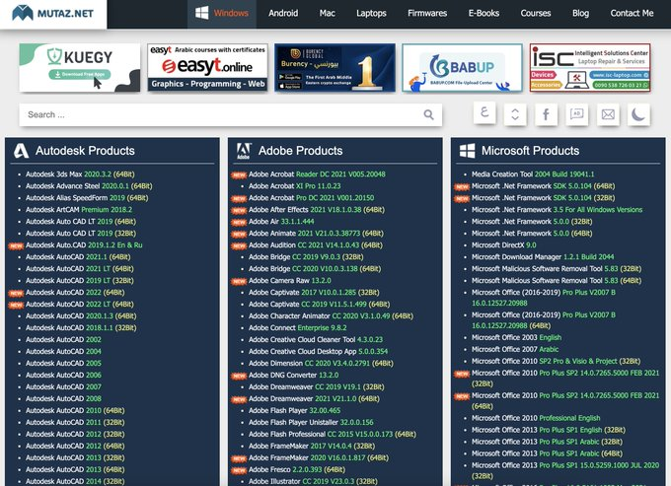Open Adobe Audition CC 2021 link
This screenshot has width=671, height=486.
point(316,245)
